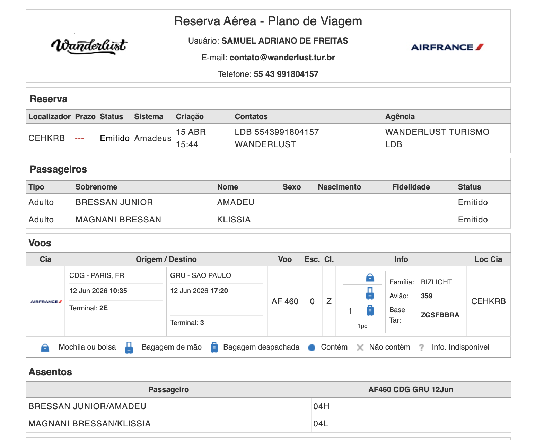Click the legend icon for Bagagem despachada
The width and height of the screenshot is (544, 440).
214,347
